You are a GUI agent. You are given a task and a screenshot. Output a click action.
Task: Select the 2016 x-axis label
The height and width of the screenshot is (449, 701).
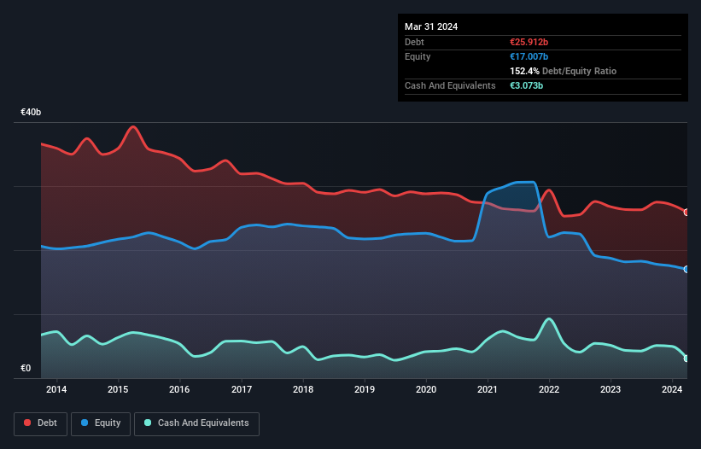(x=179, y=389)
